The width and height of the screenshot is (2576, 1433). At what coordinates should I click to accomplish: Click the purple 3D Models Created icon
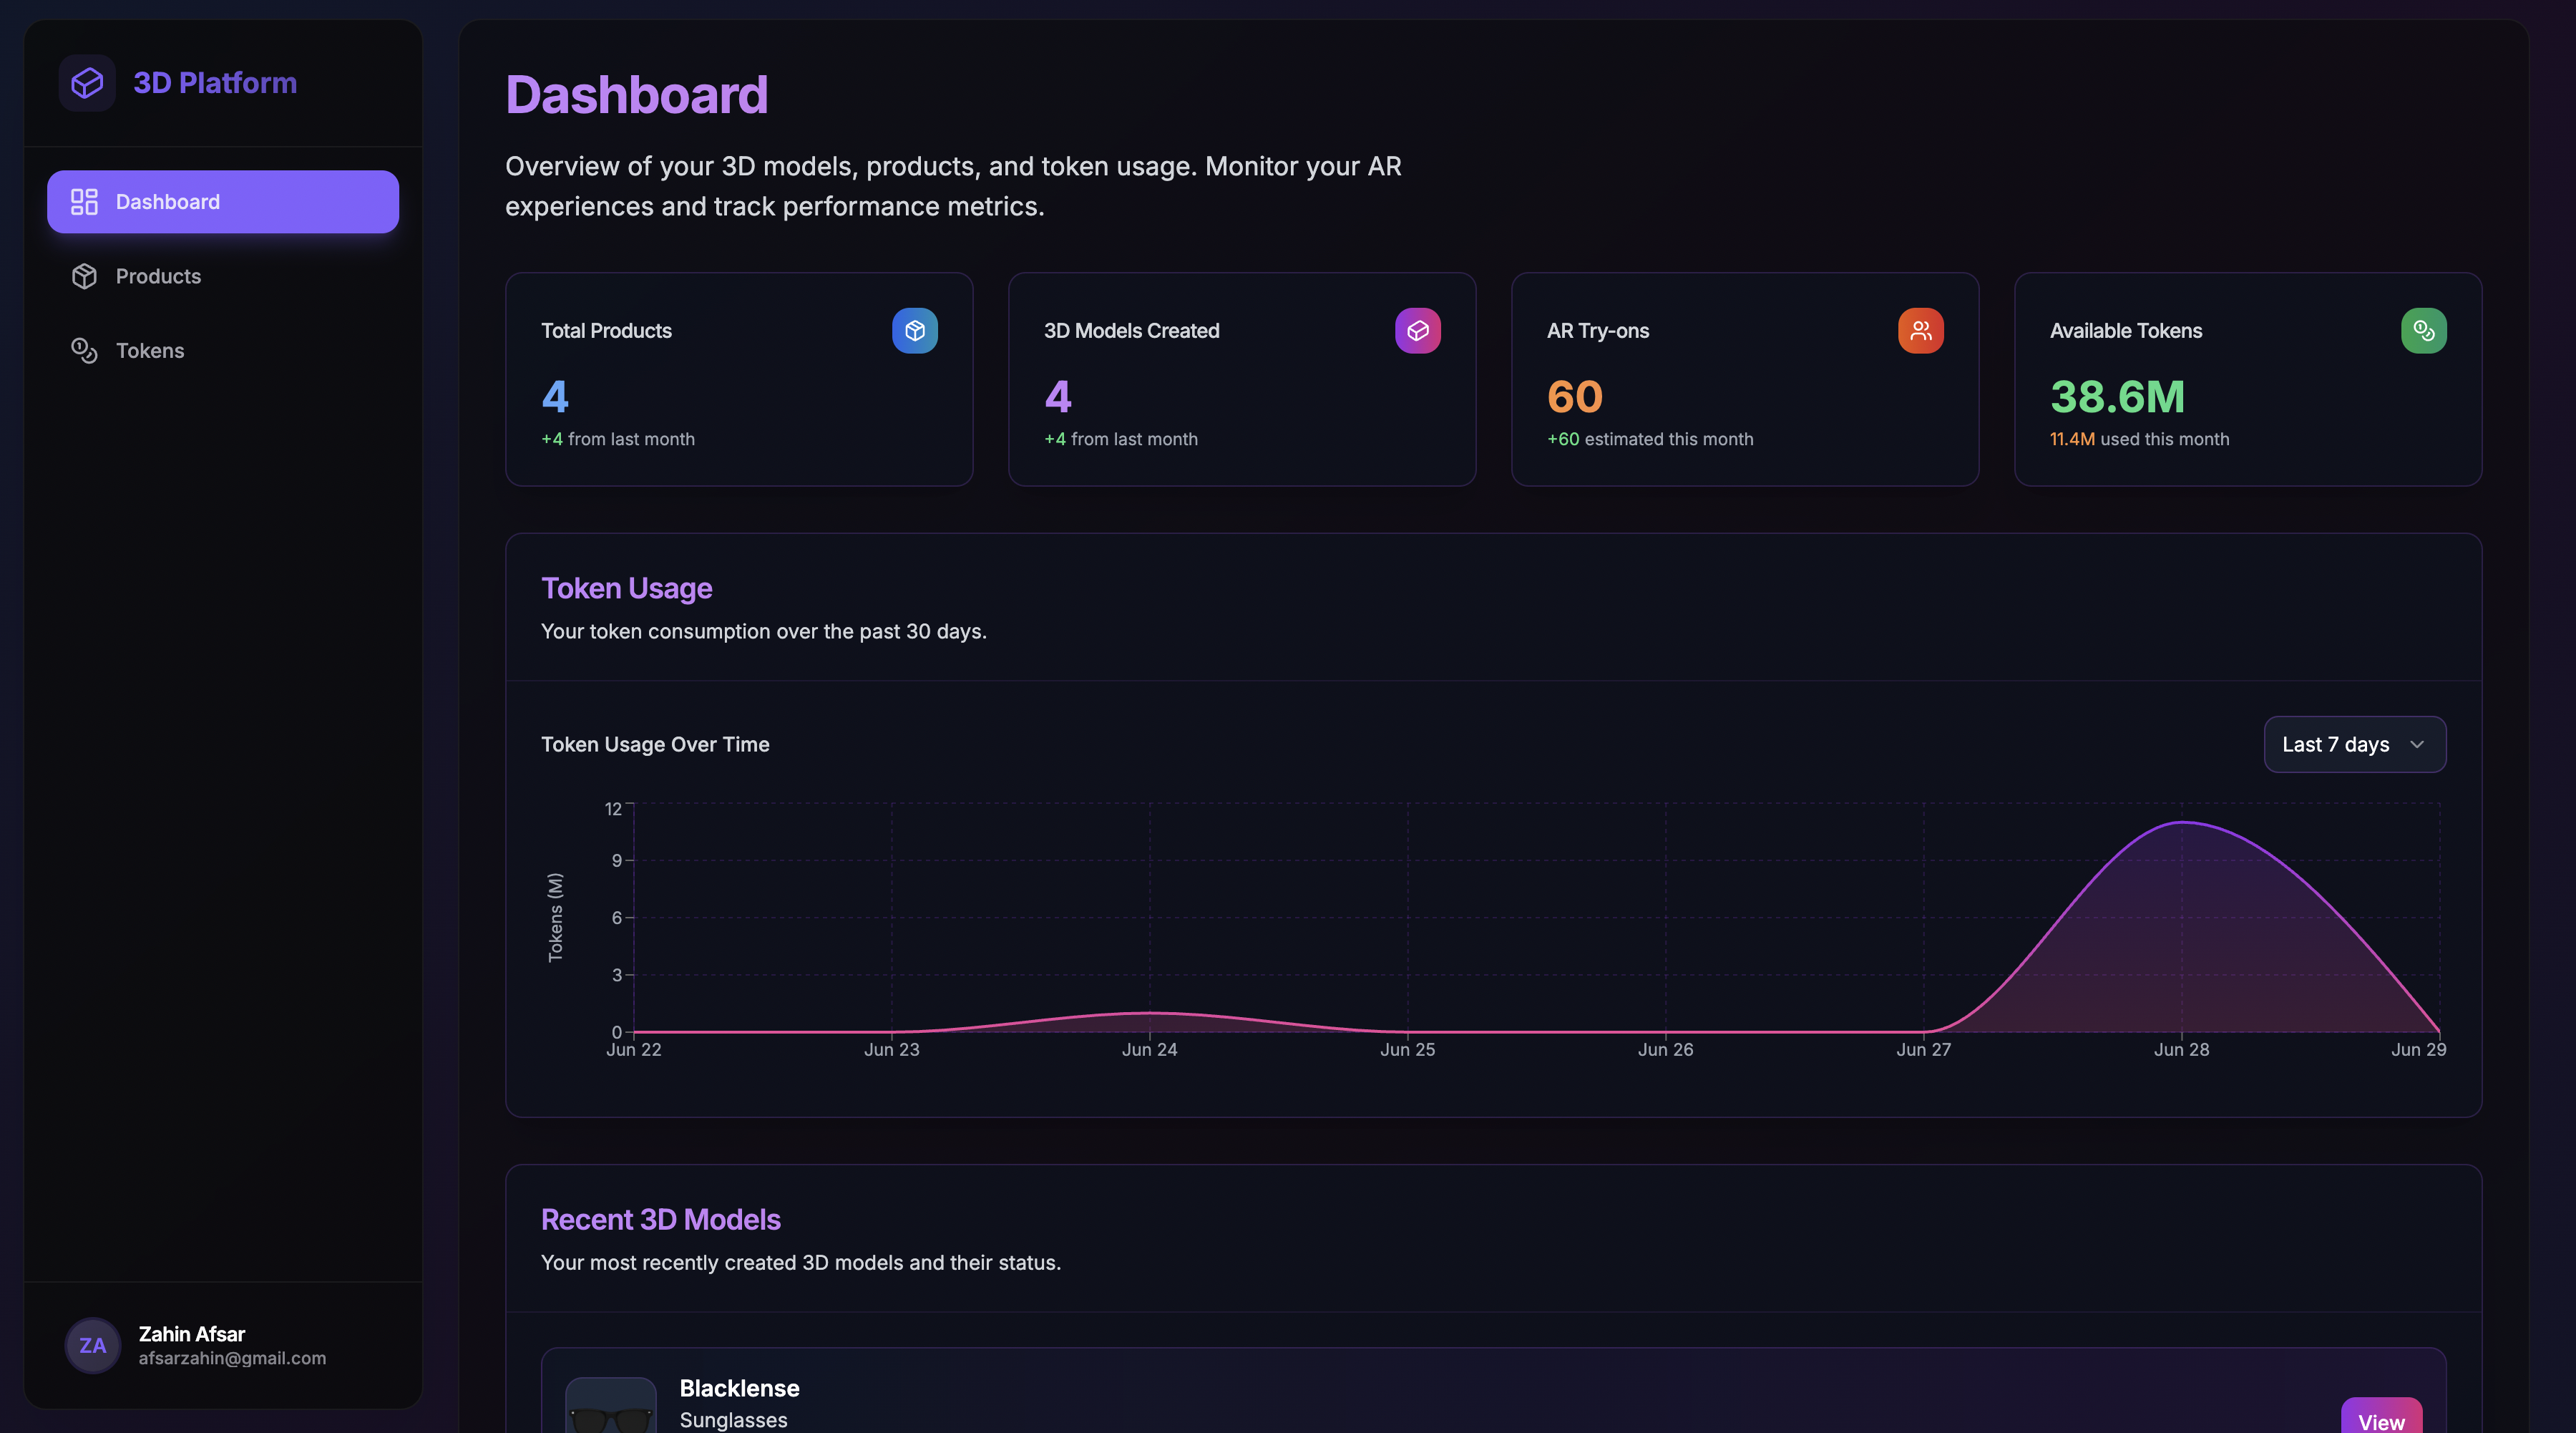click(1417, 331)
